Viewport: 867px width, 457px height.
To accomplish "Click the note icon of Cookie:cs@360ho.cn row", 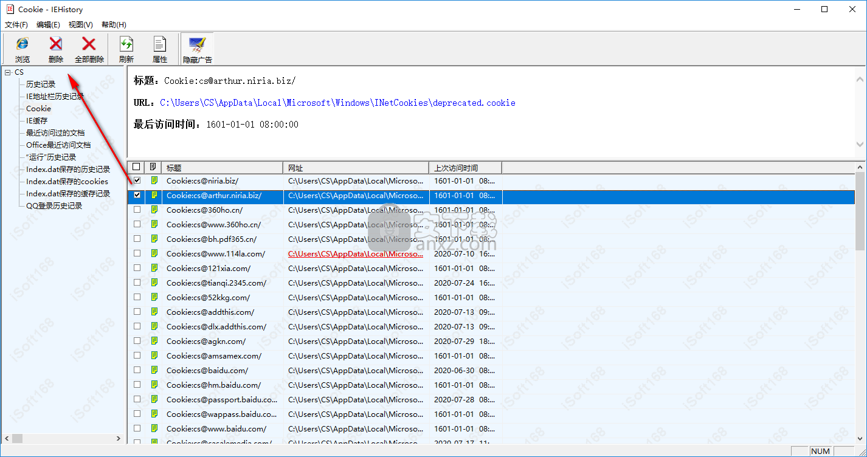I will (154, 210).
